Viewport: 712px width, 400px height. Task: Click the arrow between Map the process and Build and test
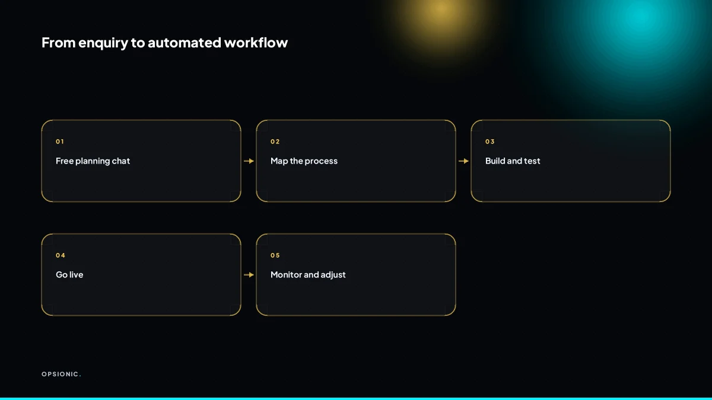click(x=463, y=161)
